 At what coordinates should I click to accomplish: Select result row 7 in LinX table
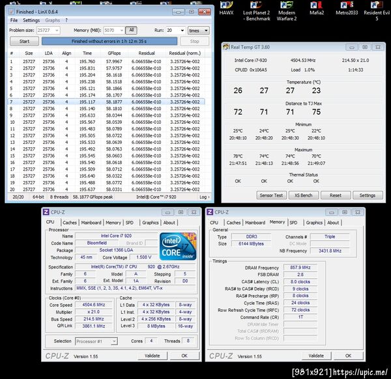pos(106,102)
